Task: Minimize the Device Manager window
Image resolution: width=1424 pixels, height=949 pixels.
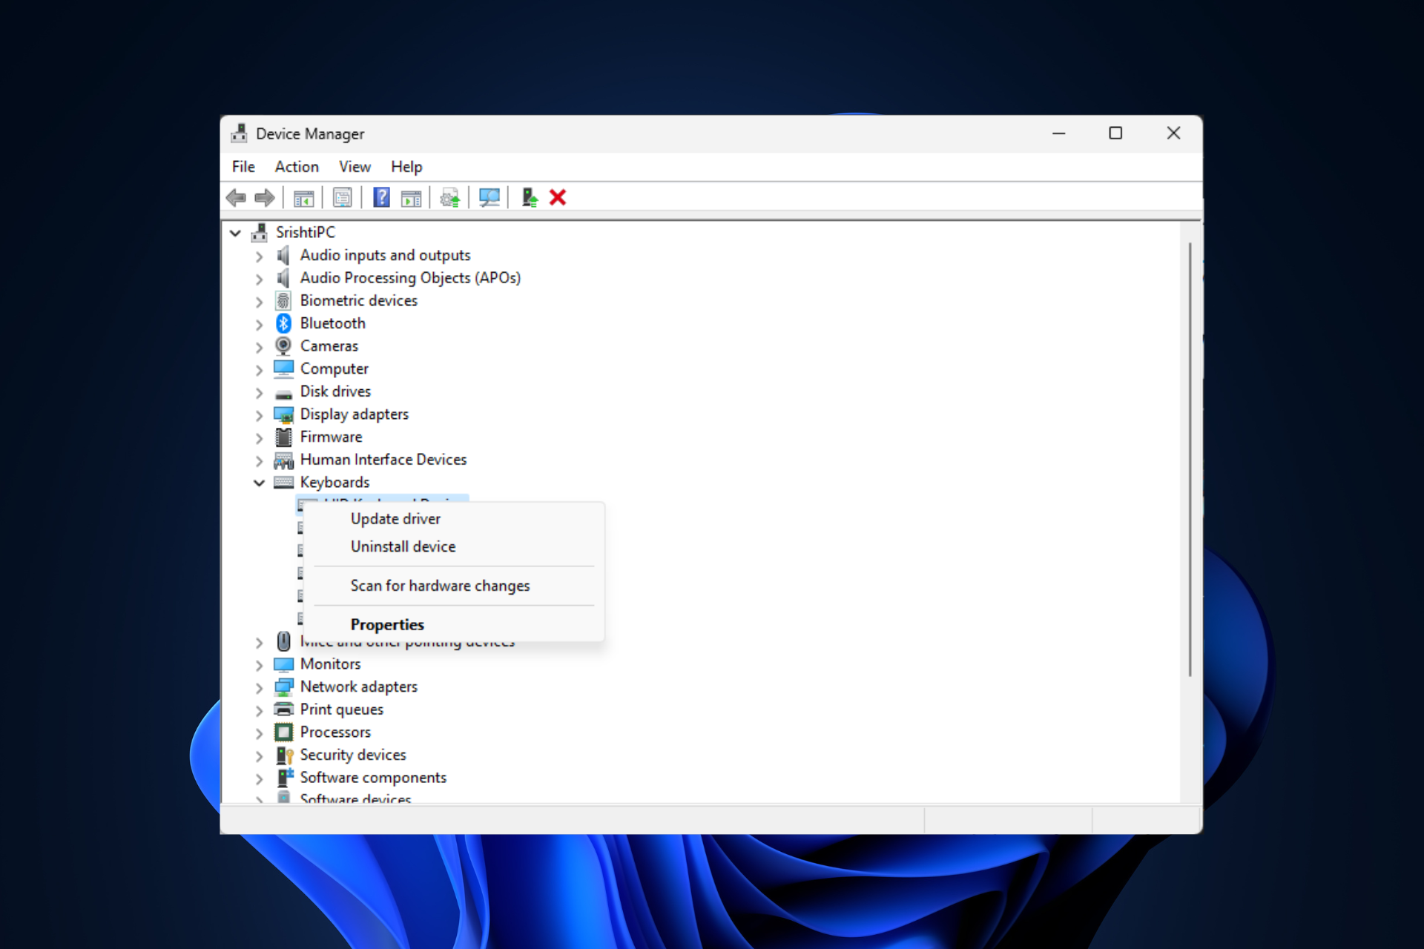Action: (1058, 133)
